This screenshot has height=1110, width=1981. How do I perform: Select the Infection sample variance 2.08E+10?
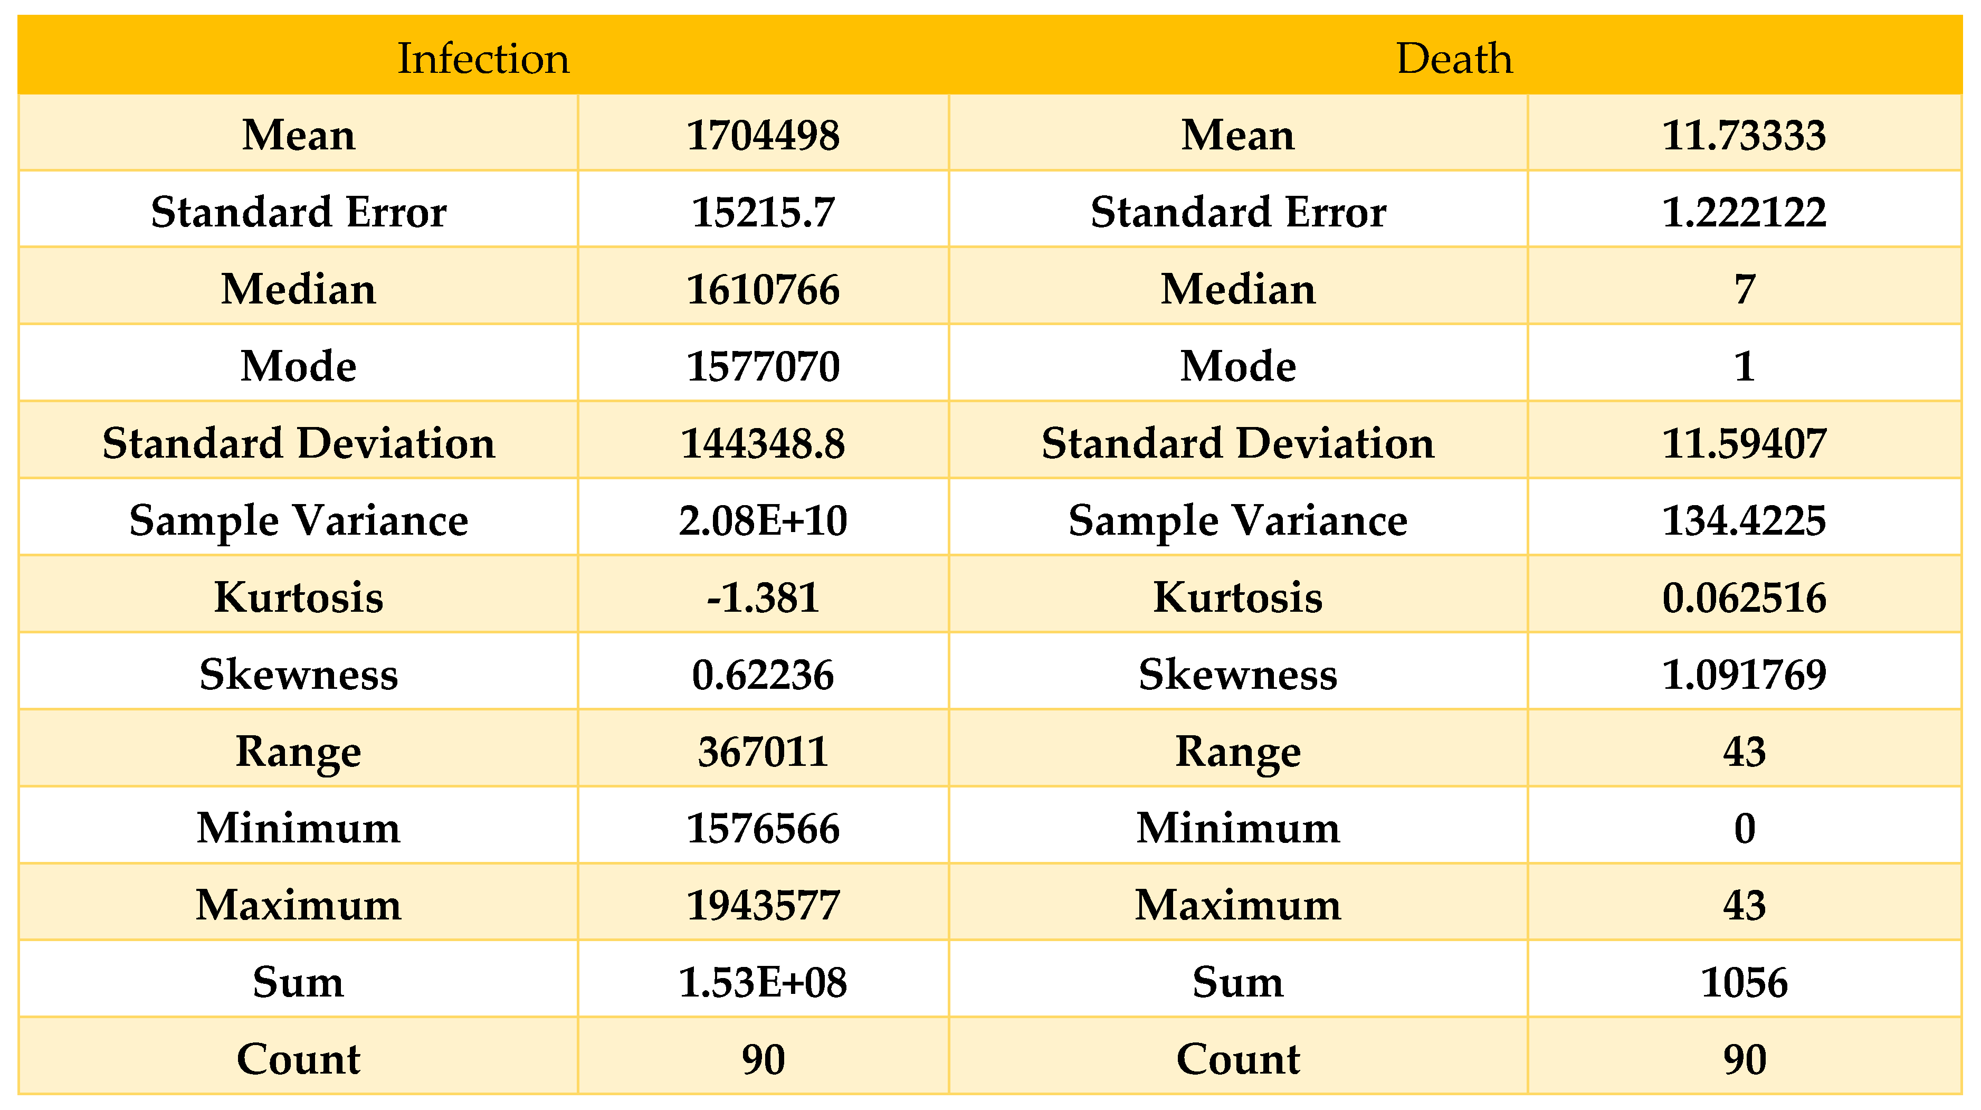pyautogui.click(x=763, y=521)
